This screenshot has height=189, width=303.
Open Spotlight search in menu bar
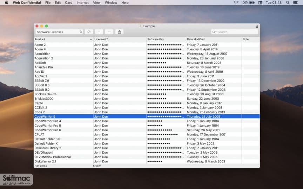pyautogui.click(x=288, y=3)
